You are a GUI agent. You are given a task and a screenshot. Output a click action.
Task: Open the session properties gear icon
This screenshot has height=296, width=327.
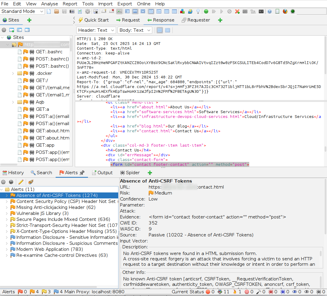click(88, 12)
